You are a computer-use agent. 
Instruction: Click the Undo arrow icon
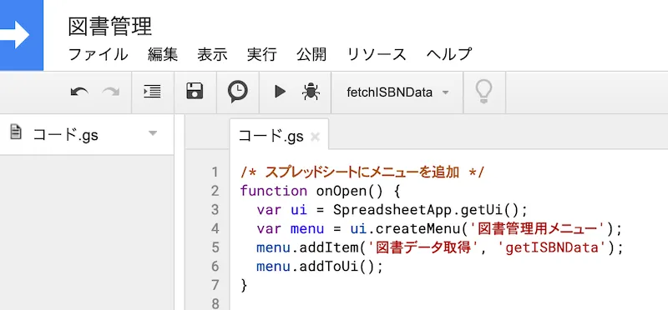(x=79, y=92)
